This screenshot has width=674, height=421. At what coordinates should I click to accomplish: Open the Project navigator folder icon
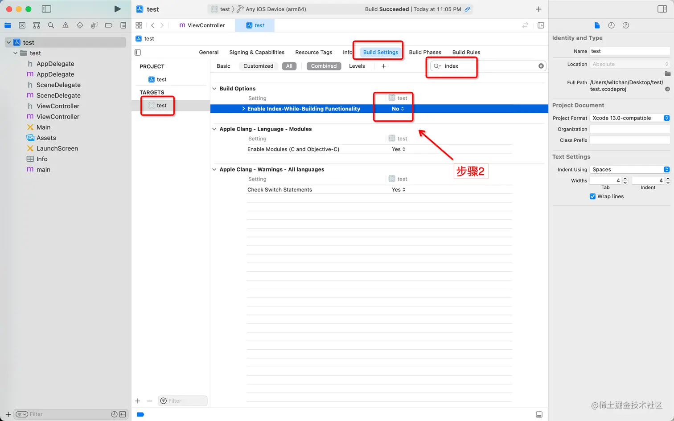point(8,25)
